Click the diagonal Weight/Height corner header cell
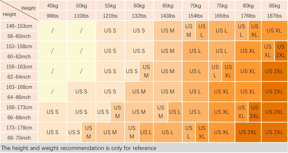The width and height of the screenshot is (288, 153). point(19,11)
